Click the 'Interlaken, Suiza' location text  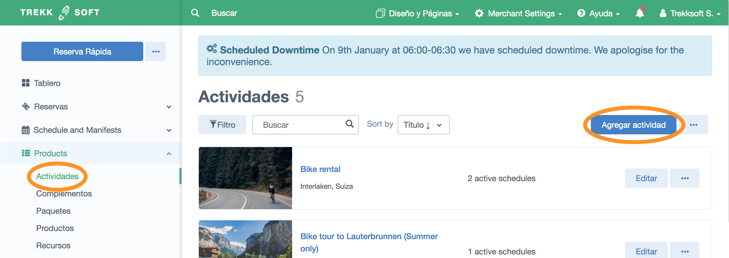(x=327, y=186)
